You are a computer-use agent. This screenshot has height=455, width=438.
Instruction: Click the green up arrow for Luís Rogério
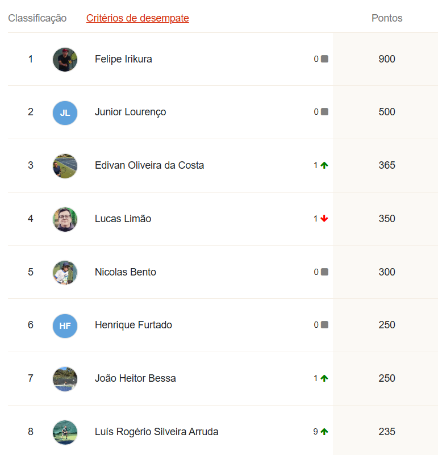point(324,432)
